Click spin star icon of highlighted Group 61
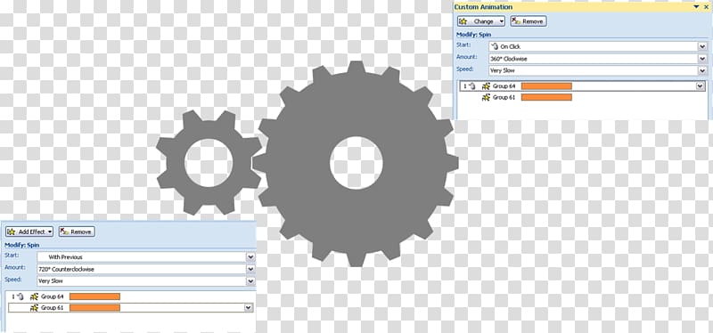Viewport: 713px width, 333px height. pyautogui.click(x=34, y=308)
